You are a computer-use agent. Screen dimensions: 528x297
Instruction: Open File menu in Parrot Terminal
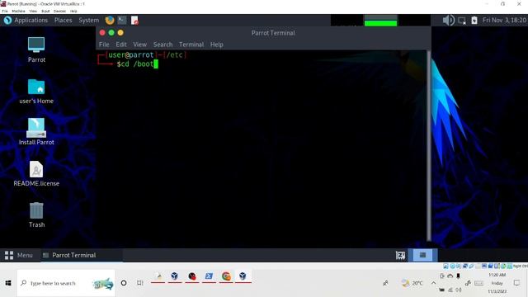click(104, 45)
